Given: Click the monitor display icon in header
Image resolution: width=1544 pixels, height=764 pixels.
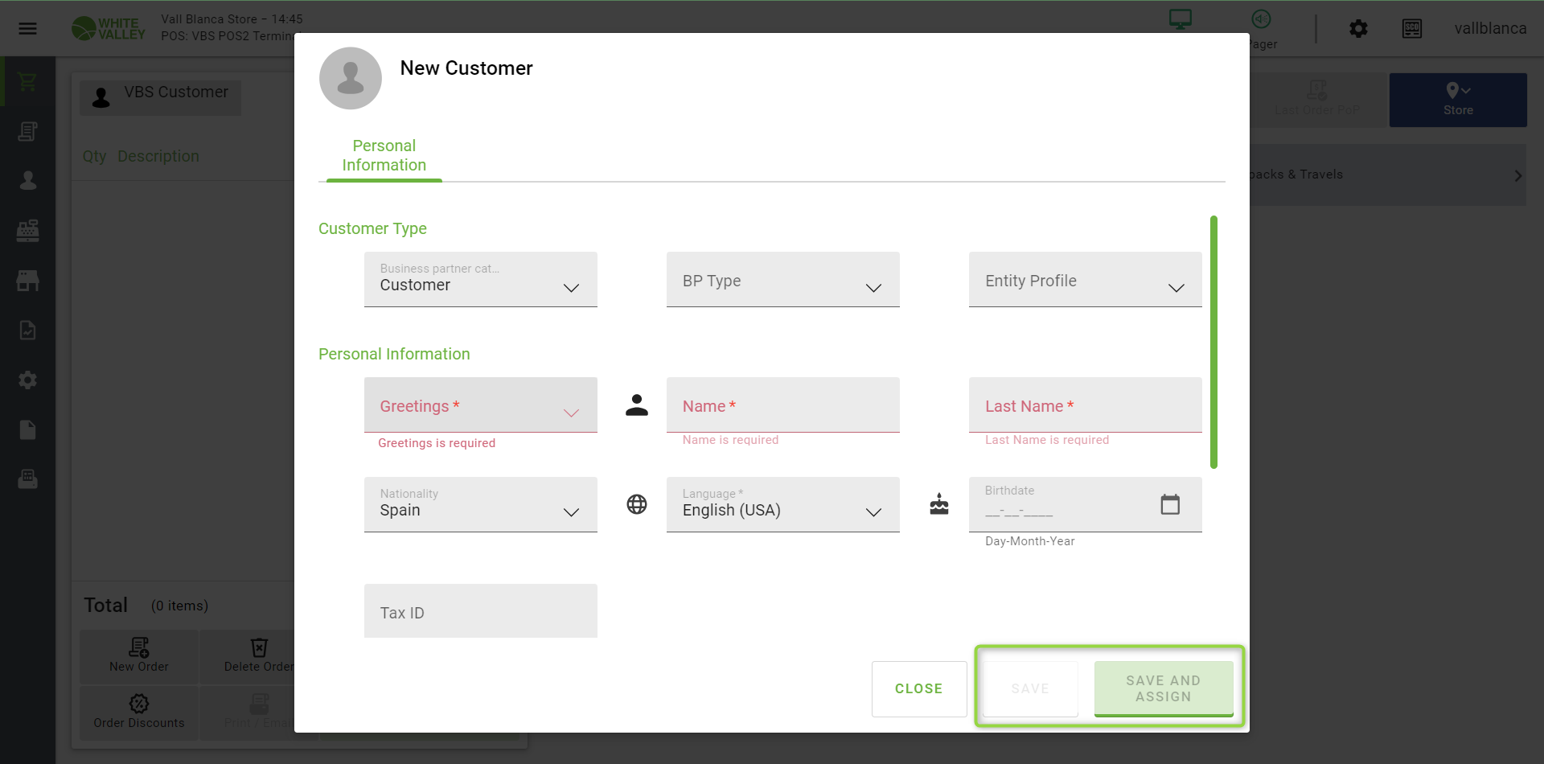Looking at the screenshot, I should (x=1181, y=19).
